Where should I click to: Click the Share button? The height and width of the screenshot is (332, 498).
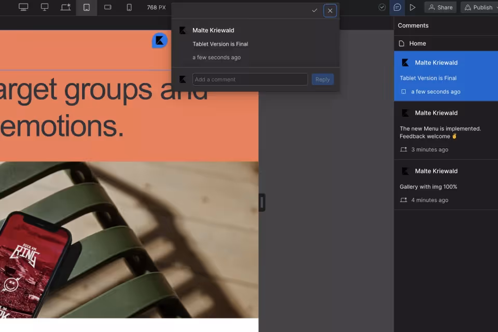pyautogui.click(x=440, y=7)
